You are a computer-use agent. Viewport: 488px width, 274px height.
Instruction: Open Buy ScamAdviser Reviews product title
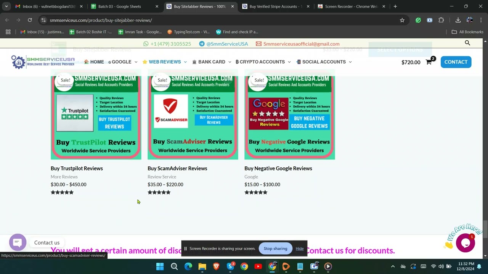(x=177, y=168)
